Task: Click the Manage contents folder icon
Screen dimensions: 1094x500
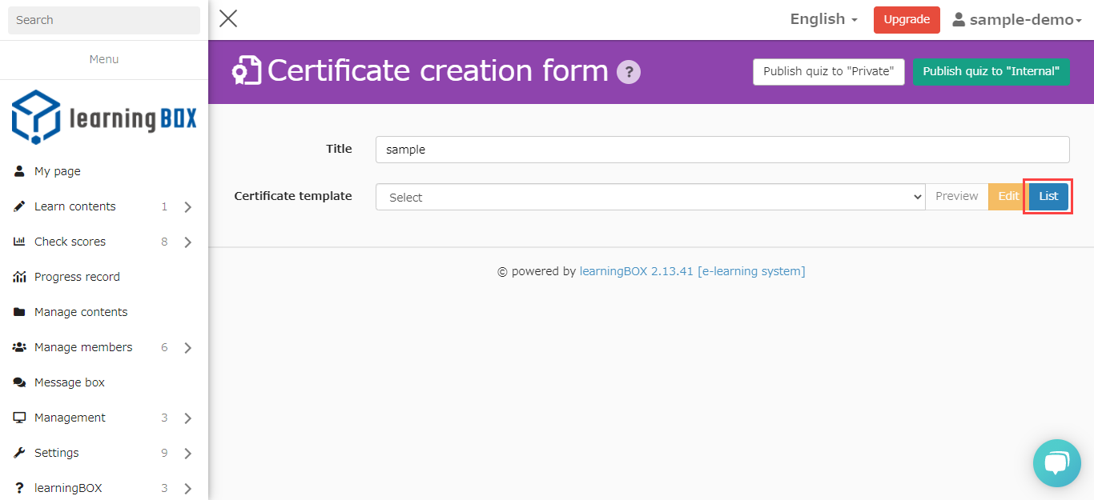Action: pos(20,312)
